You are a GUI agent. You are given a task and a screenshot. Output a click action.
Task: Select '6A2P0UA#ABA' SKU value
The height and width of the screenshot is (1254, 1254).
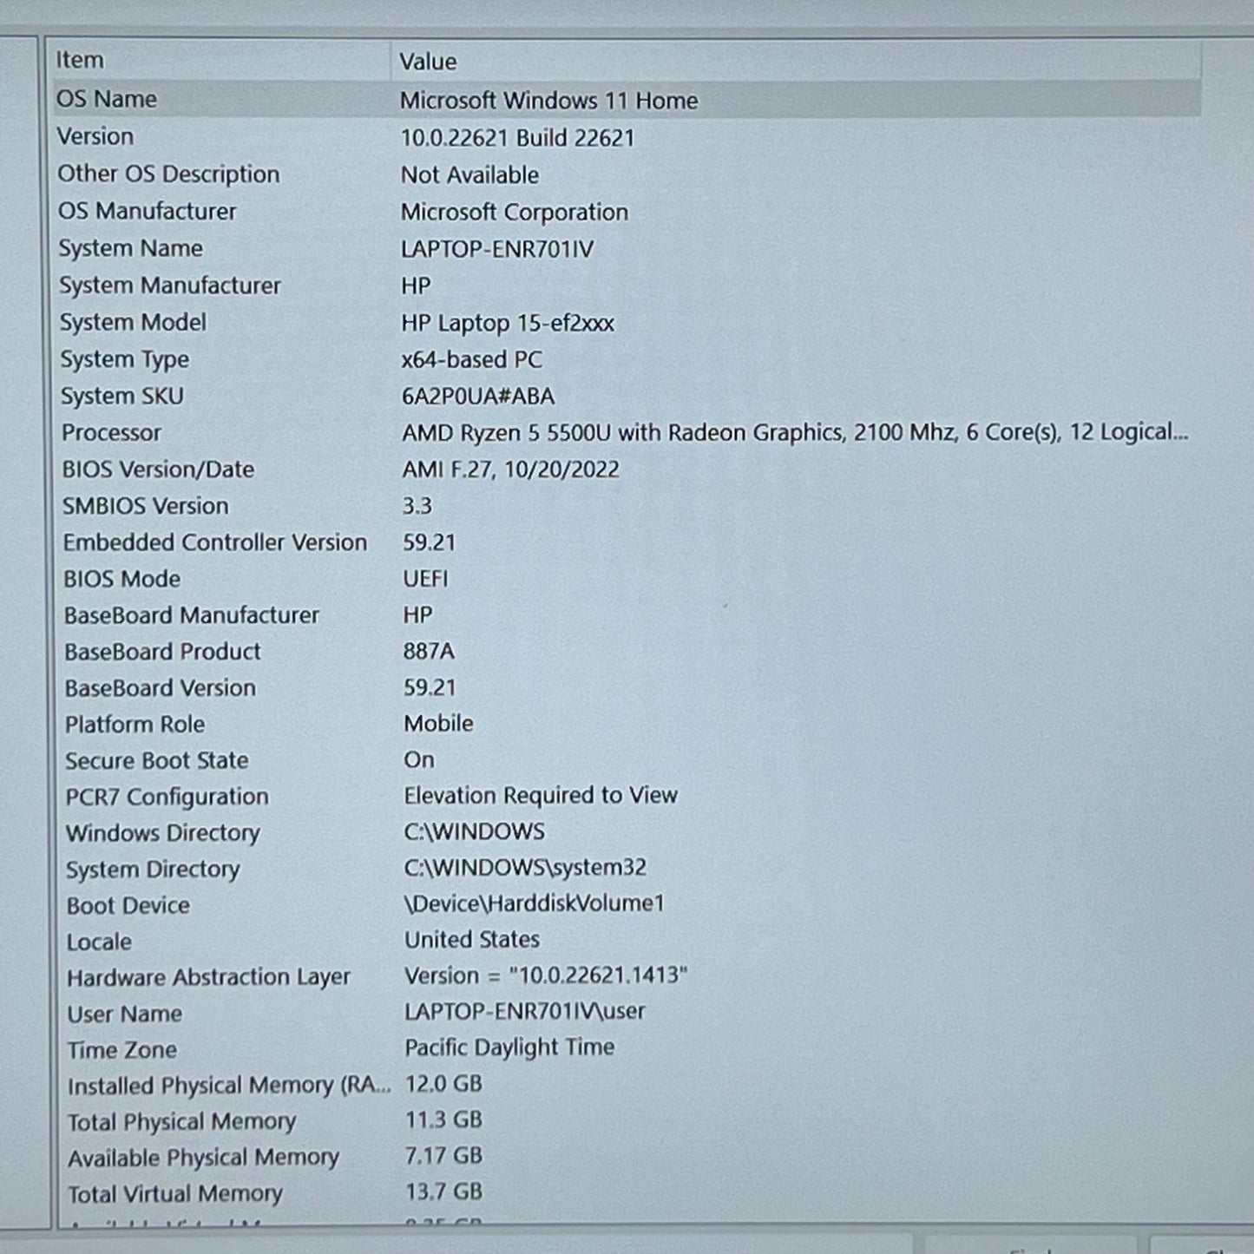478,397
